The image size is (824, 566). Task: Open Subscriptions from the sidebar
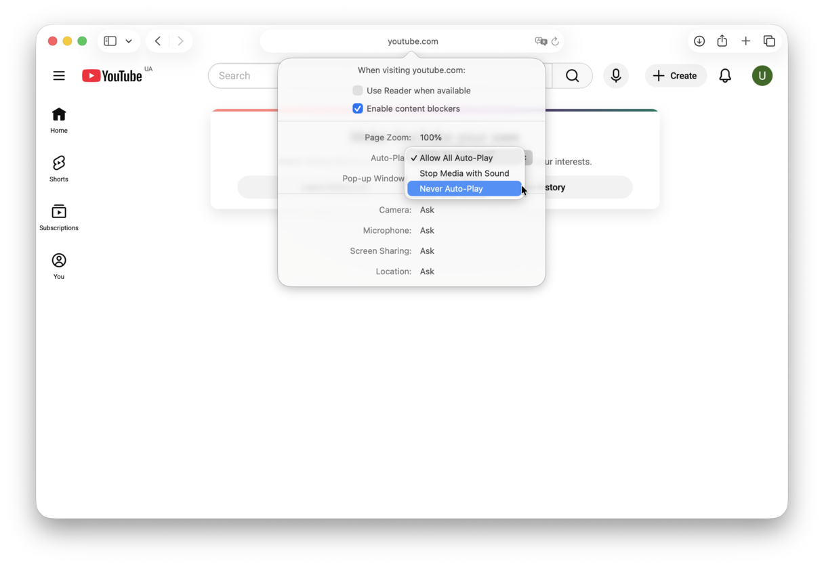(59, 218)
